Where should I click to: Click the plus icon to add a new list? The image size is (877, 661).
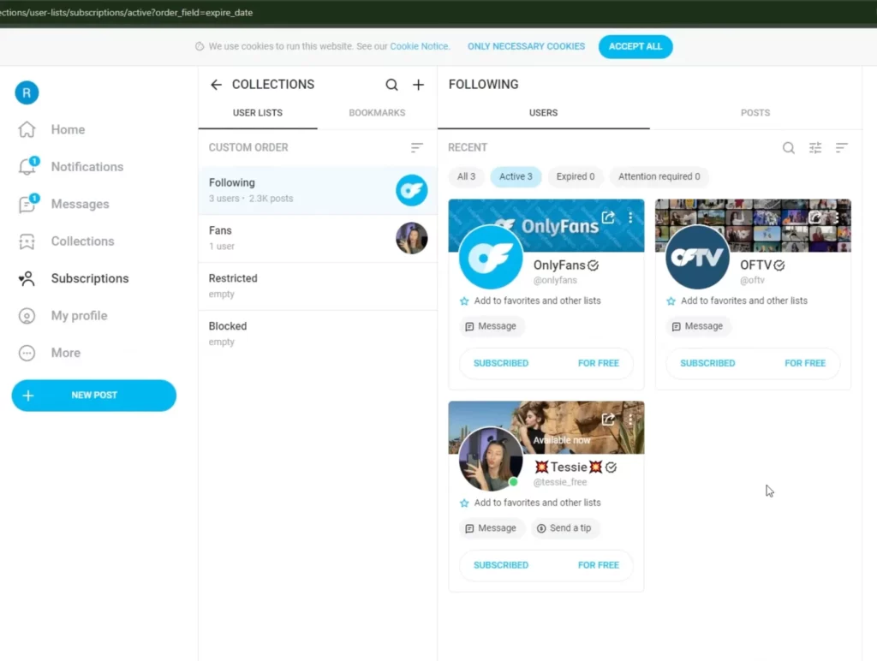[417, 85]
